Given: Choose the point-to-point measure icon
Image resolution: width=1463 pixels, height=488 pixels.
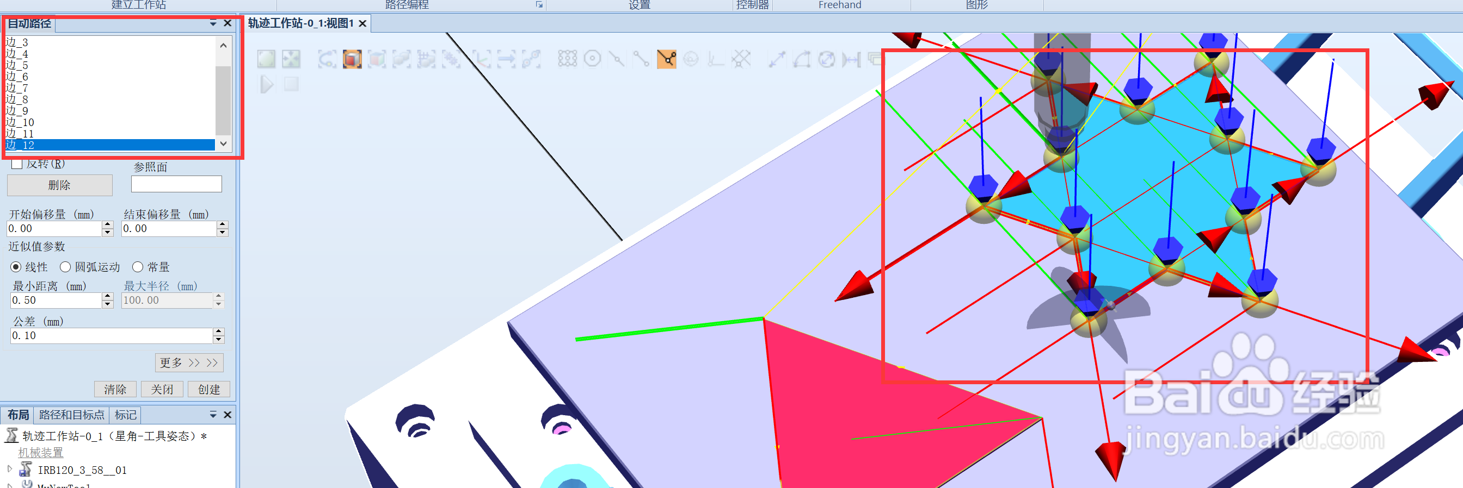Looking at the screenshot, I should coord(776,59).
